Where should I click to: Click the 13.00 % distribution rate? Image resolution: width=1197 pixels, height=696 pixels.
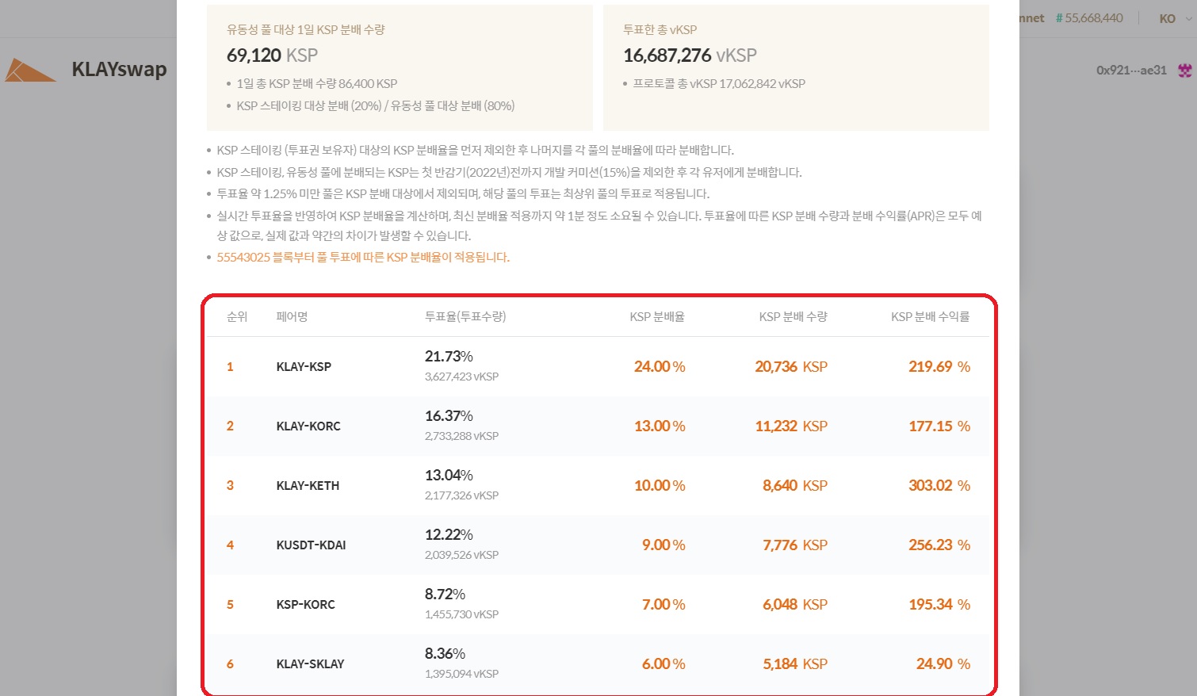(660, 426)
